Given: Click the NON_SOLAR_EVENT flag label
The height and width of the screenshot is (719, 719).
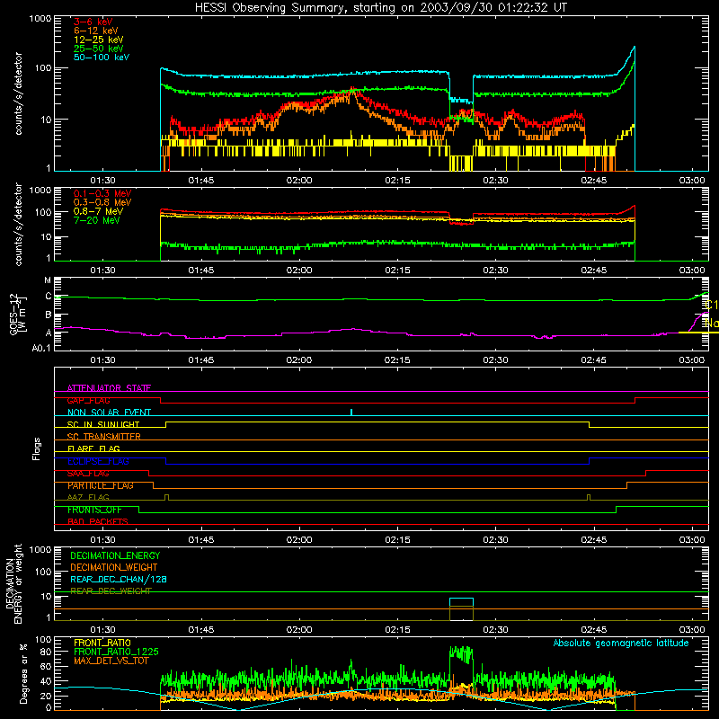Looking at the screenshot, I should point(109,413).
